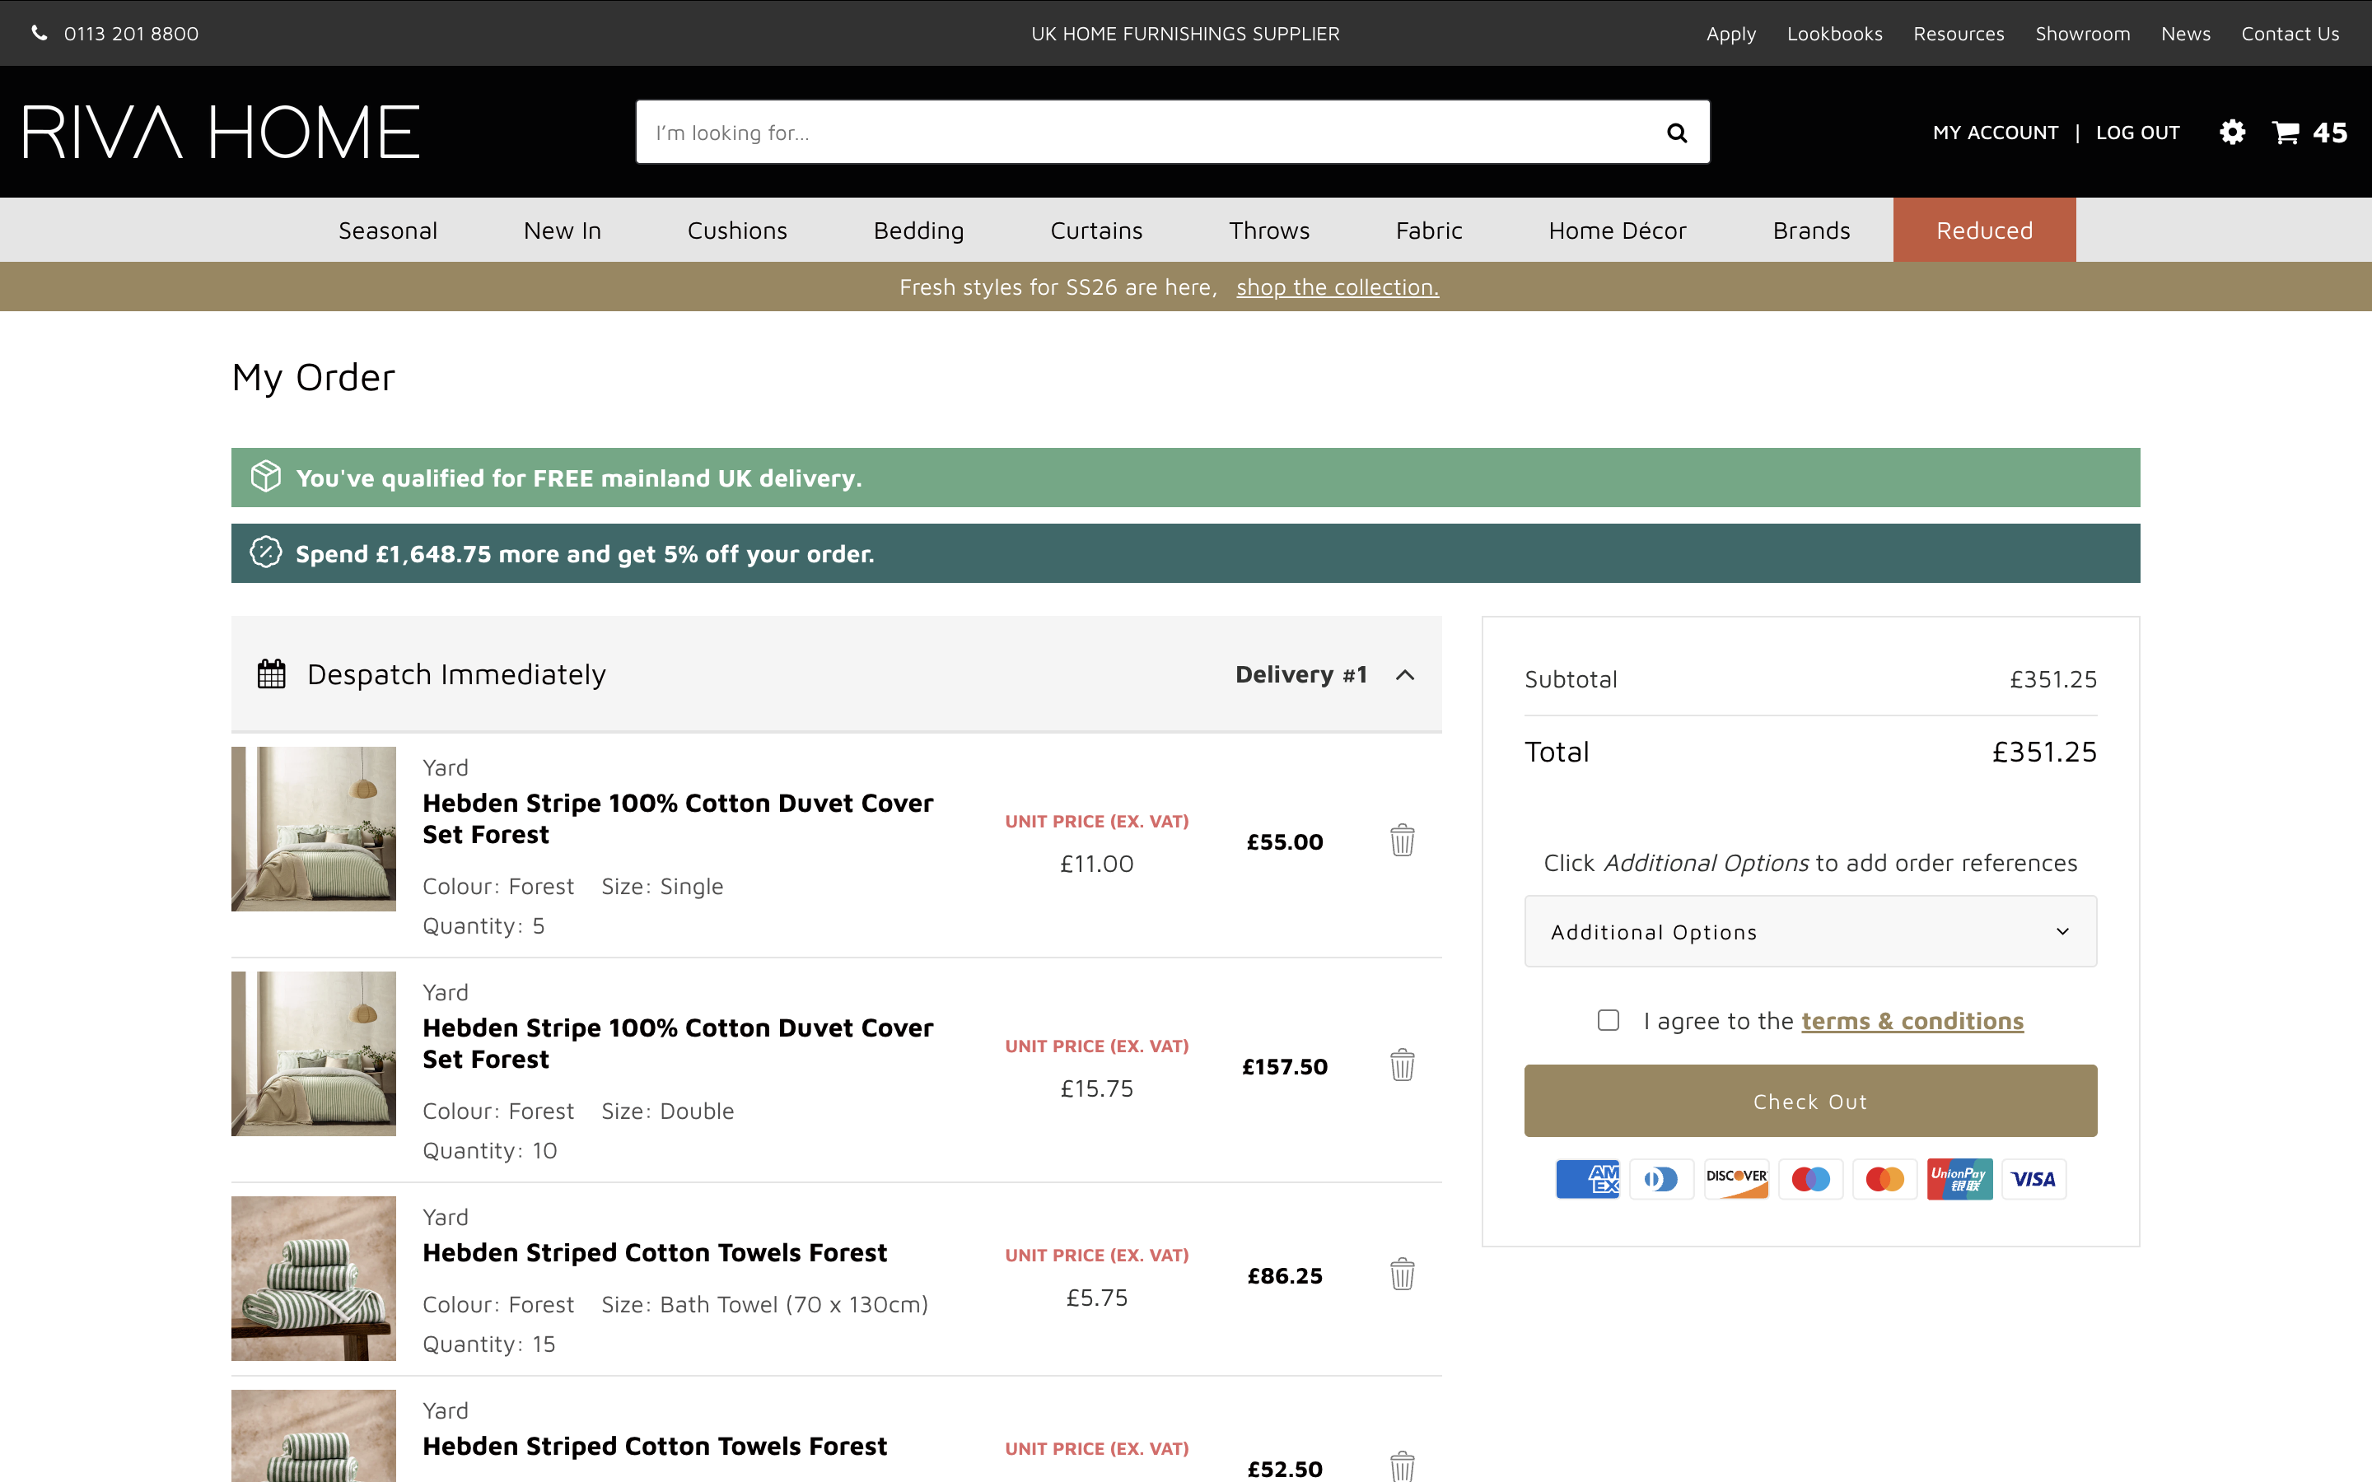Open the terms & conditions link

tap(1912, 1020)
